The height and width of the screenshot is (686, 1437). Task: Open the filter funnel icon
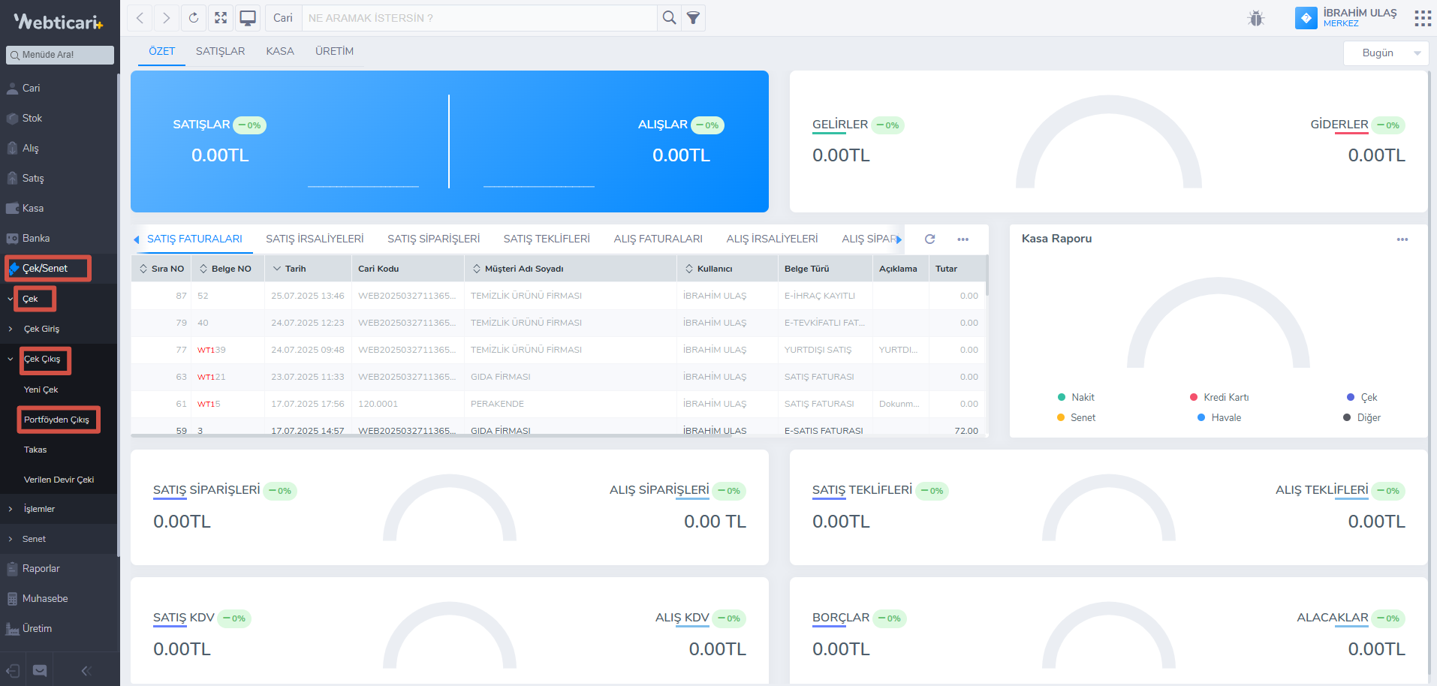point(694,18)
